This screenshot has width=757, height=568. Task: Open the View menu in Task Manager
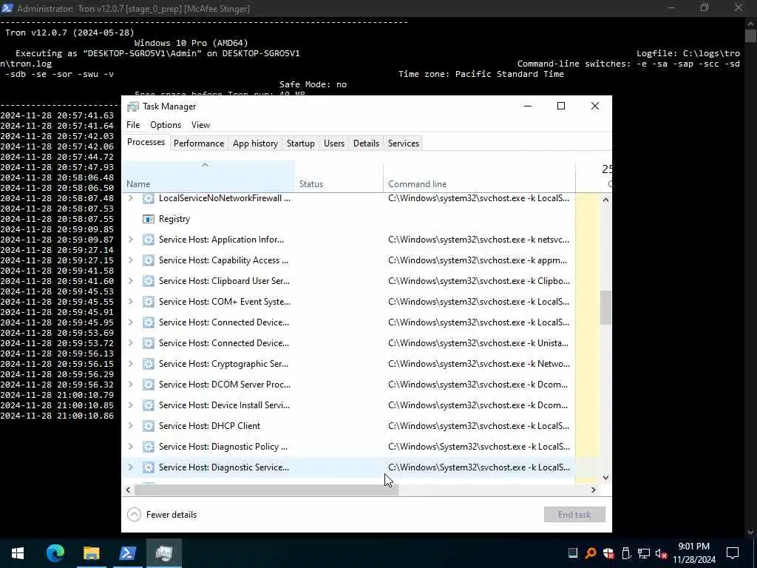click(x=201, y=125)
